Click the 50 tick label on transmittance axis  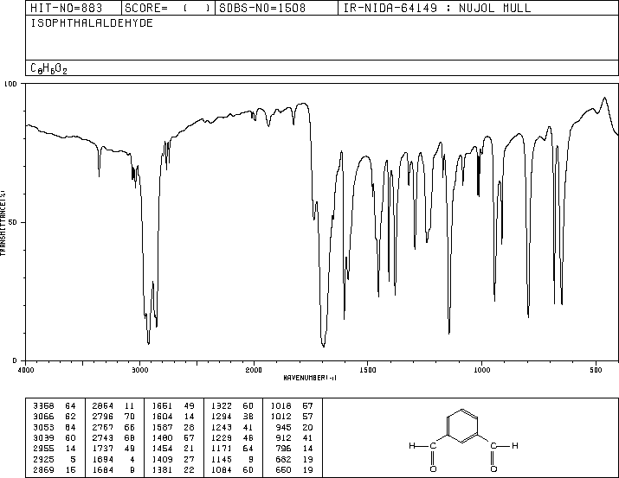[x=13, y=222]
